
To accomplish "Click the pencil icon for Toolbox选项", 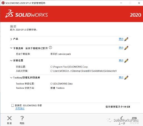I will coord(126,77).
